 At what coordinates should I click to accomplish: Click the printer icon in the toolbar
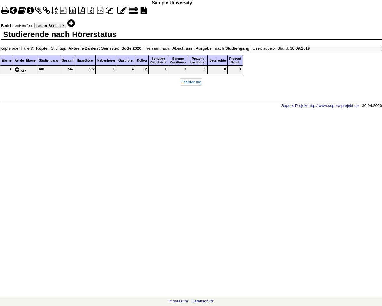tap(4, 10)
